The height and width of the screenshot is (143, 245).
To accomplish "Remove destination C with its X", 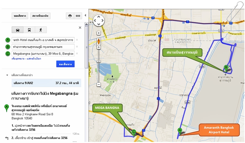I will pyautogui.click(x=77, y=54).
